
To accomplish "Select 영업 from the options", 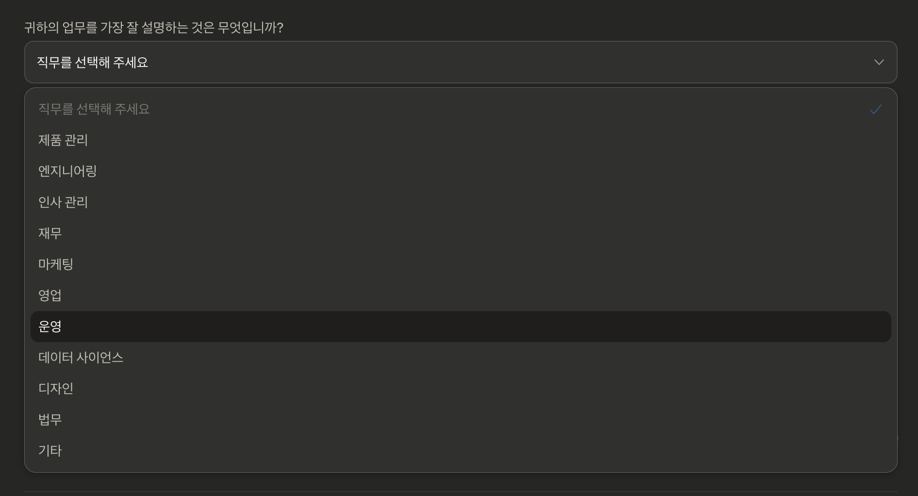I will click(x=50, y=296).
